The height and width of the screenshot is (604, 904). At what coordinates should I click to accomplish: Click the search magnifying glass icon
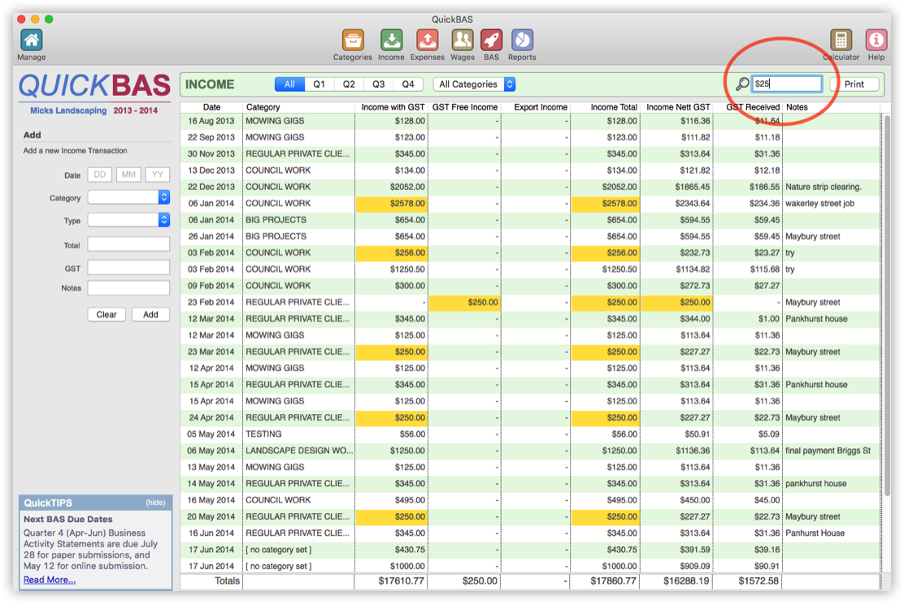click(x=742, y=83)
